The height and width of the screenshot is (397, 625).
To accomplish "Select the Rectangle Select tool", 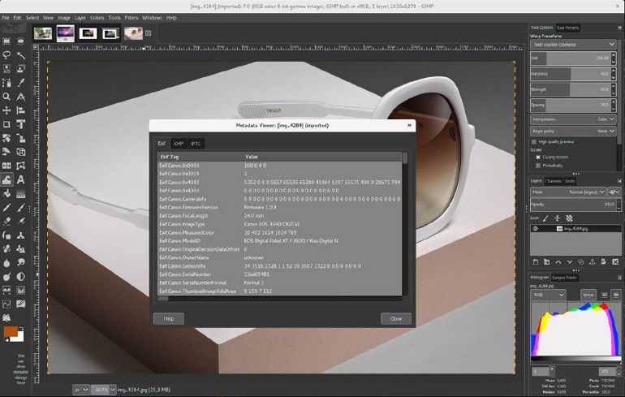I will click(x=6, y=41).
